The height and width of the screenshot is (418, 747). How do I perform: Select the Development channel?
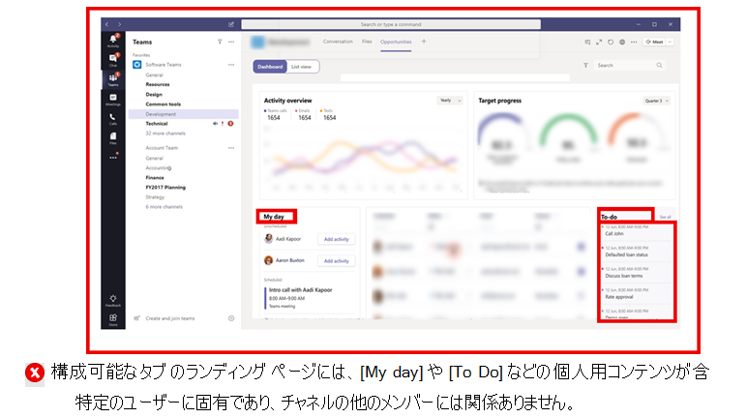pos(184,114)
